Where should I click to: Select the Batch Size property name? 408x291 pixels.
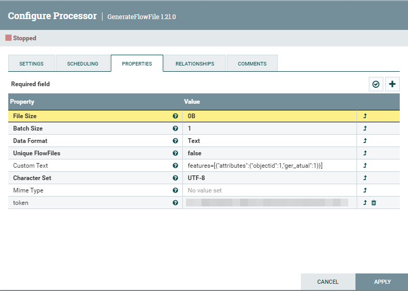pos(28,128)
